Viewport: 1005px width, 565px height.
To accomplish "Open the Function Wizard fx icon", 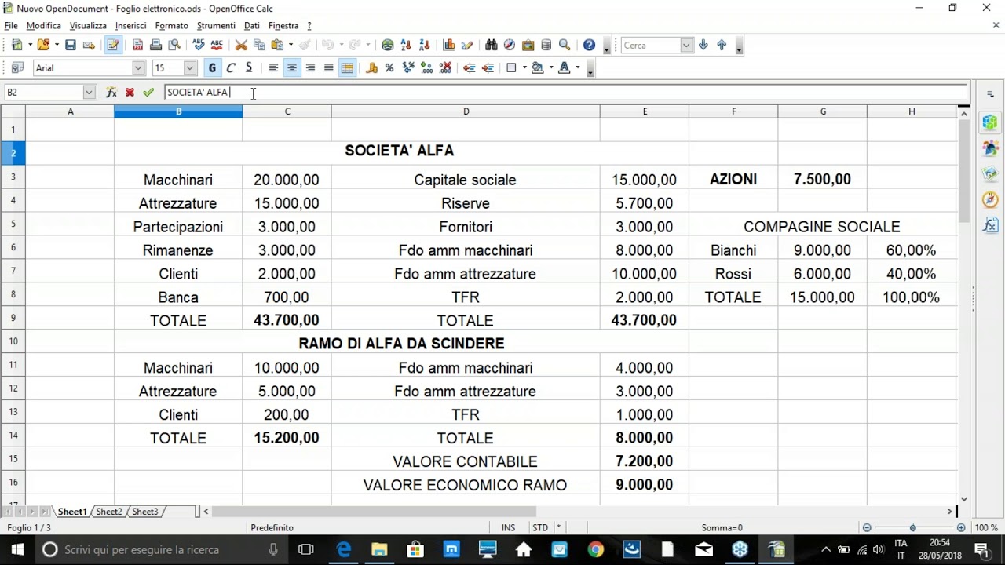I will point(111,93).
